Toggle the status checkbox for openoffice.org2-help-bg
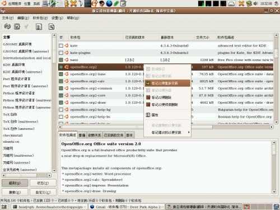Image resolution: width=280 pixels, height=210 pixels. (61, 110)
